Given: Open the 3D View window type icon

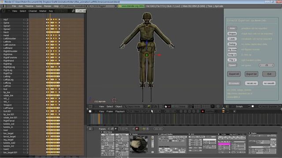Looking at the screenshot, I should pyautogui.click(x=90, y=106).
